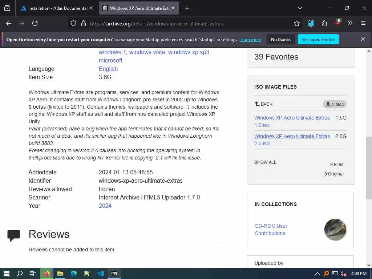Viewport: 372px width, 279px height.
Task: Follow the Learn more link in notification
Action: pyautogui.click(x=250, y=40)
